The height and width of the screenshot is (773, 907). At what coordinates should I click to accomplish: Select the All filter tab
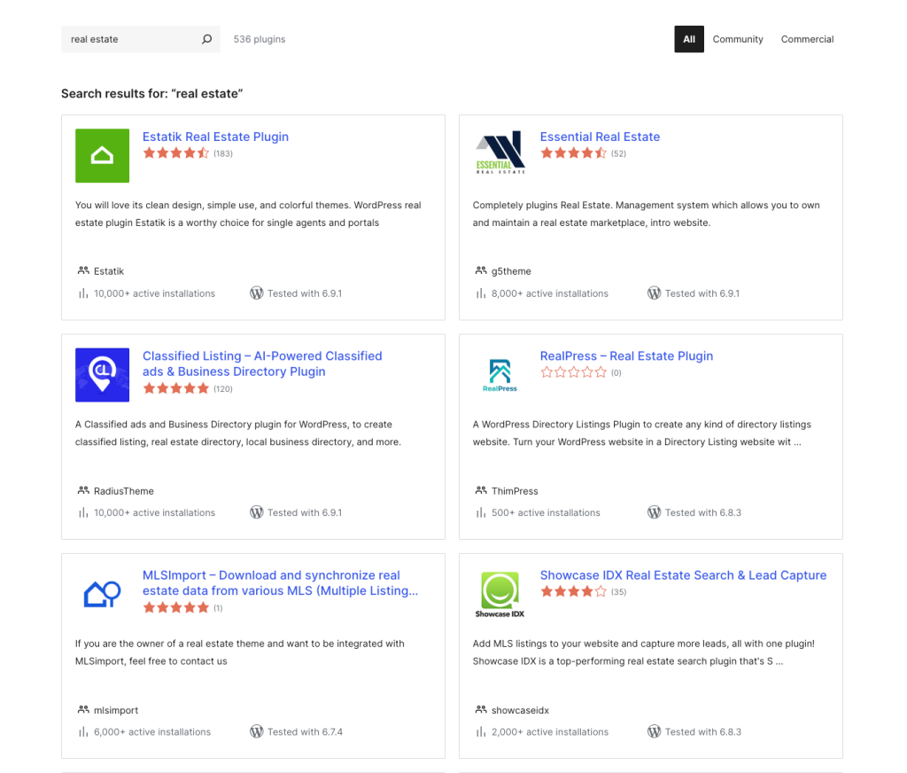tap(689, 39)
